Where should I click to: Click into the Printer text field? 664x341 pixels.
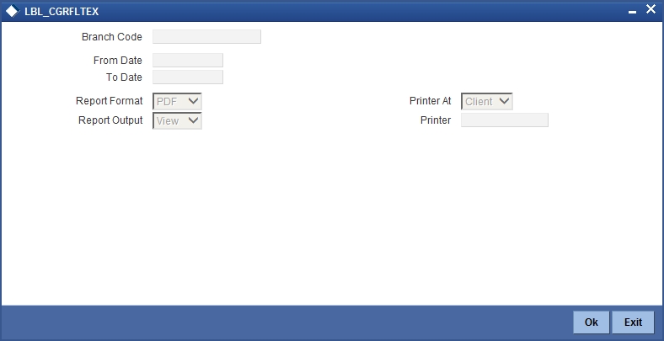click(x=505, y=120)
